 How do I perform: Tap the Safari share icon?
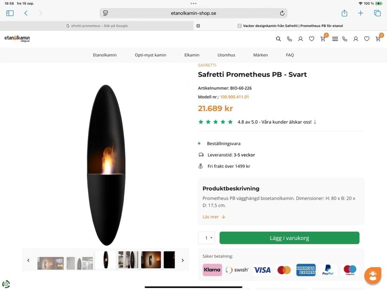(344, 13)
